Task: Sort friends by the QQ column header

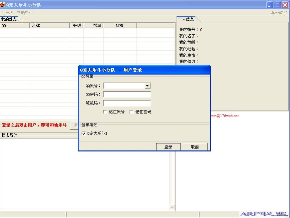Action: tap(15, 26)
